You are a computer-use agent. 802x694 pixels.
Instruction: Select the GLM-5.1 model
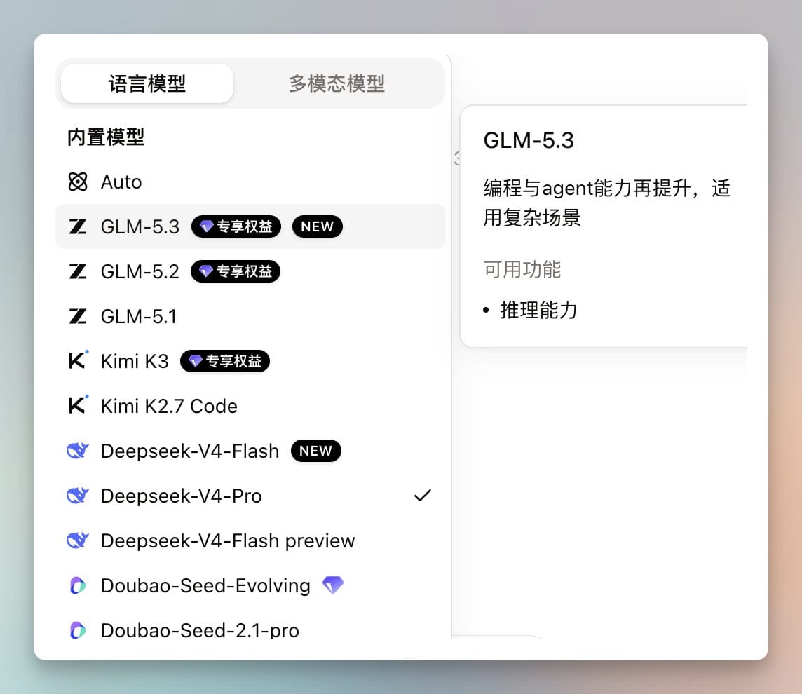click(250, 317)
